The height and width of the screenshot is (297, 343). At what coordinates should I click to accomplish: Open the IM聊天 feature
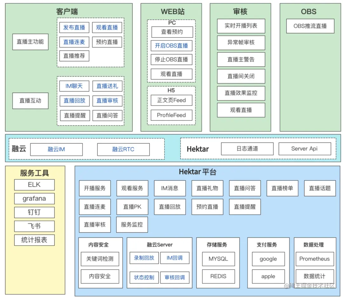(x=74, y=86)
